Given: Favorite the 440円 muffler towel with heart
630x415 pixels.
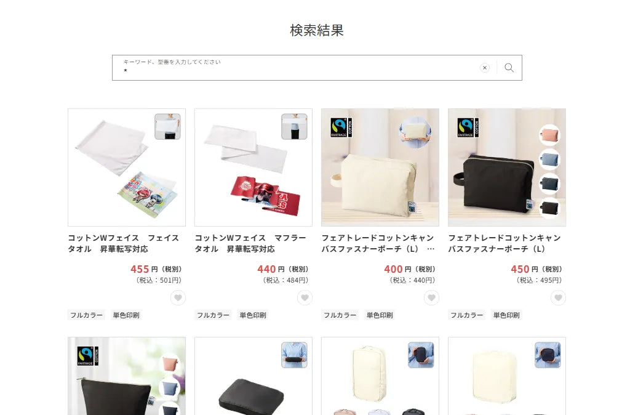Looking at the screenshot, I should (x=305, y=297).
